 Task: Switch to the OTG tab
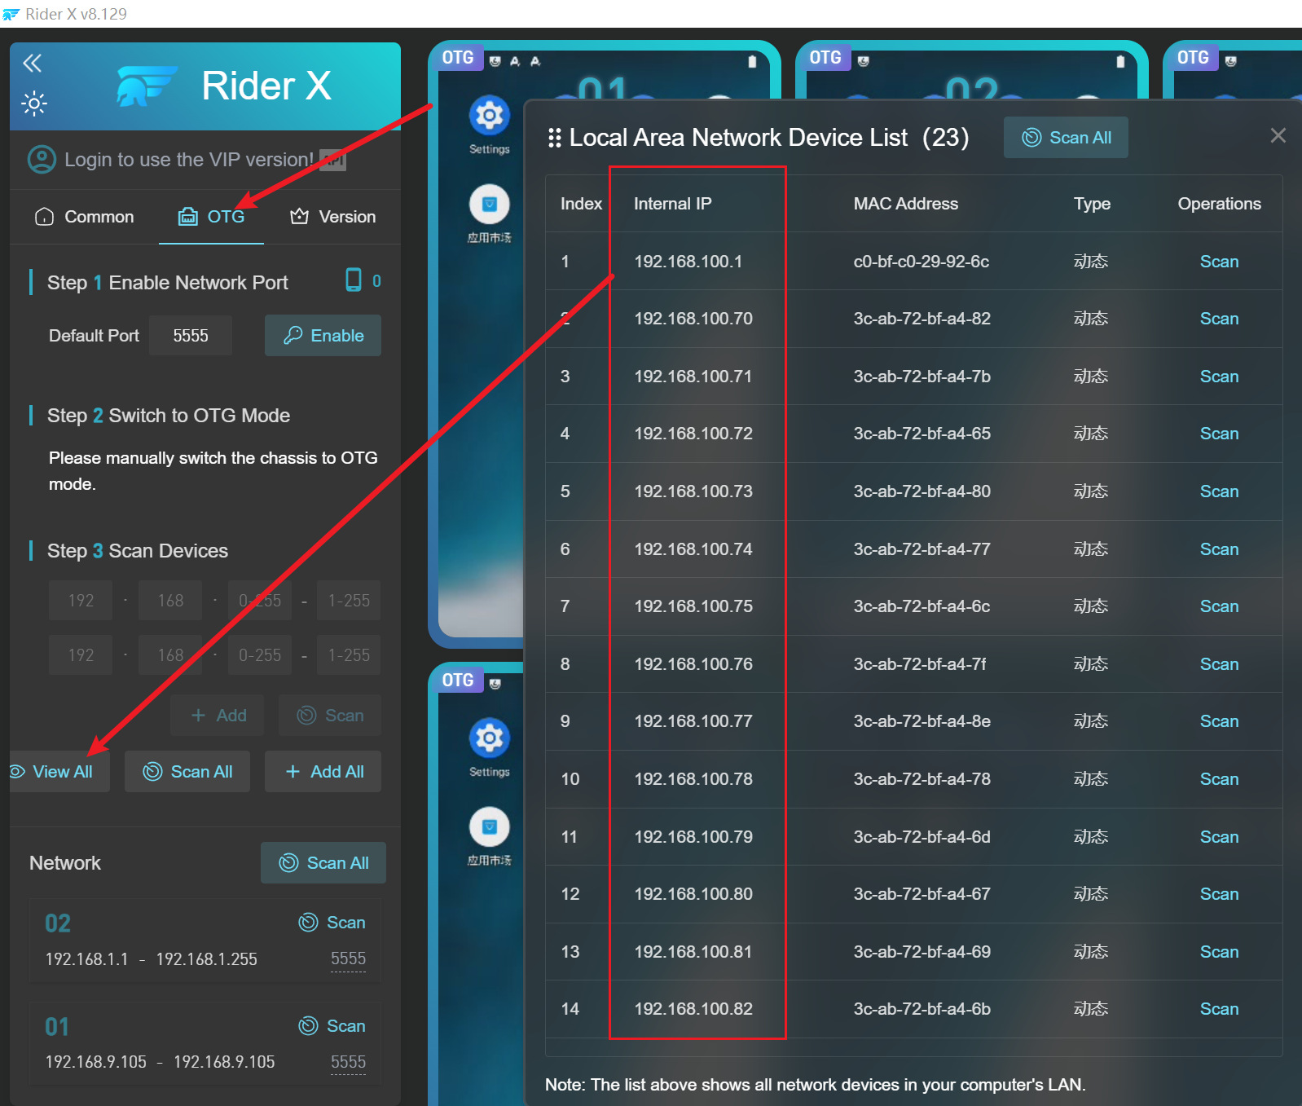(211, 217)
